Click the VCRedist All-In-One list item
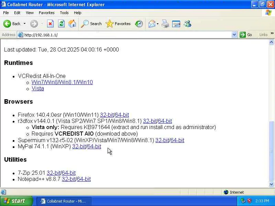 tap(42, 76)
